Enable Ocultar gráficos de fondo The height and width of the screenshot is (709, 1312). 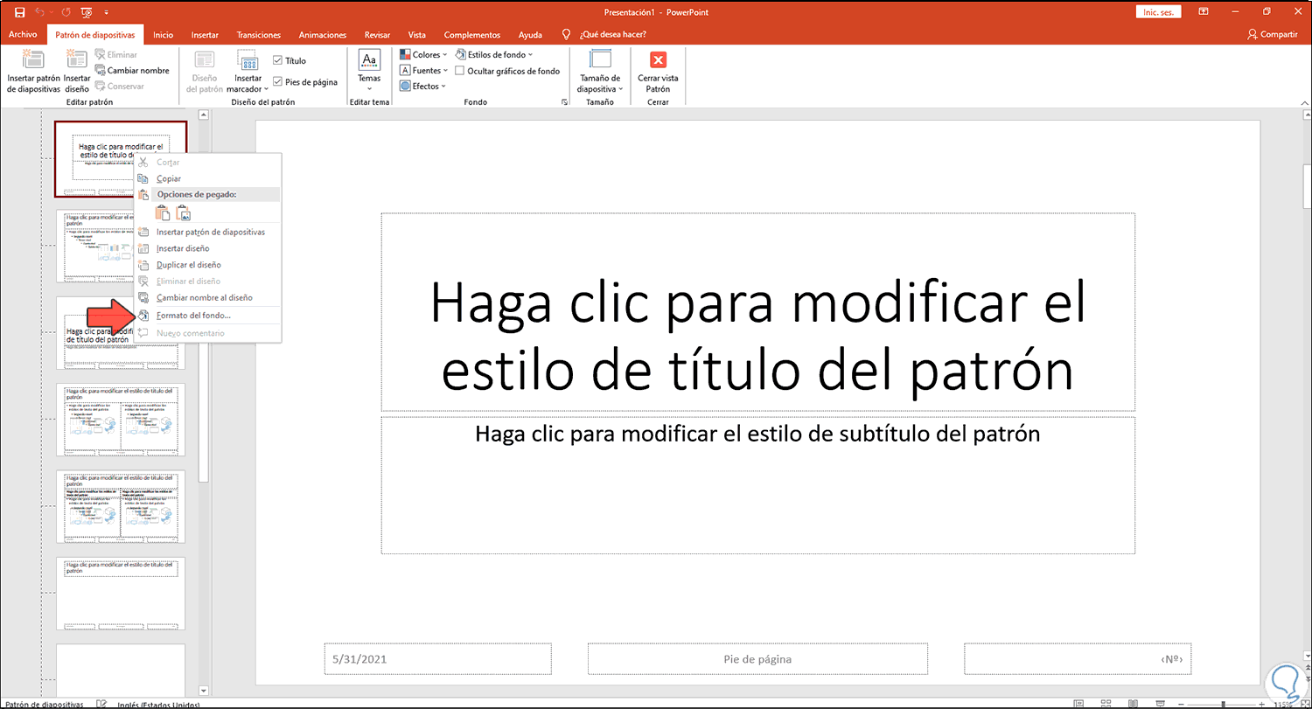coord(459,71)
